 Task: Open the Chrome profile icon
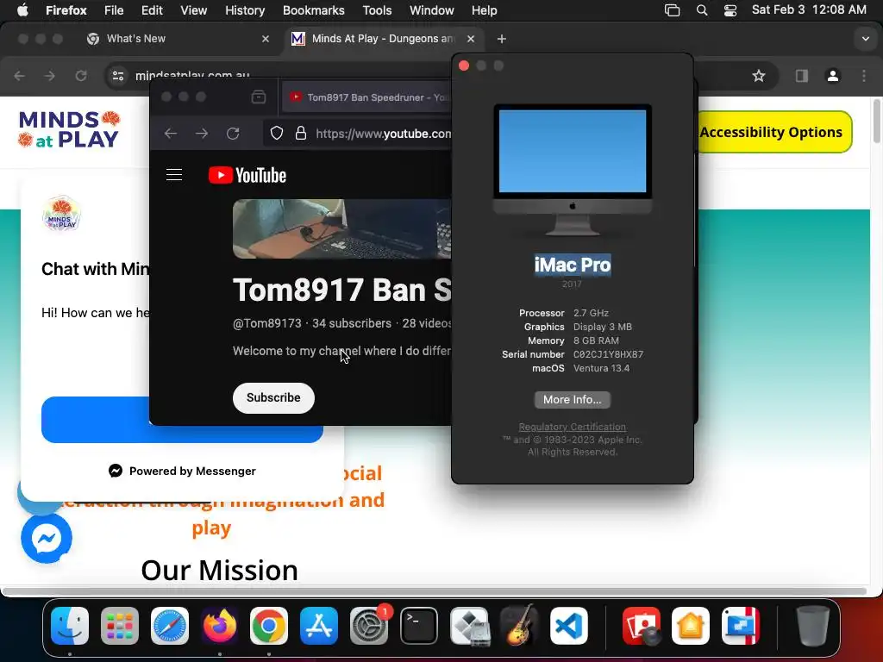click(833, 76)
